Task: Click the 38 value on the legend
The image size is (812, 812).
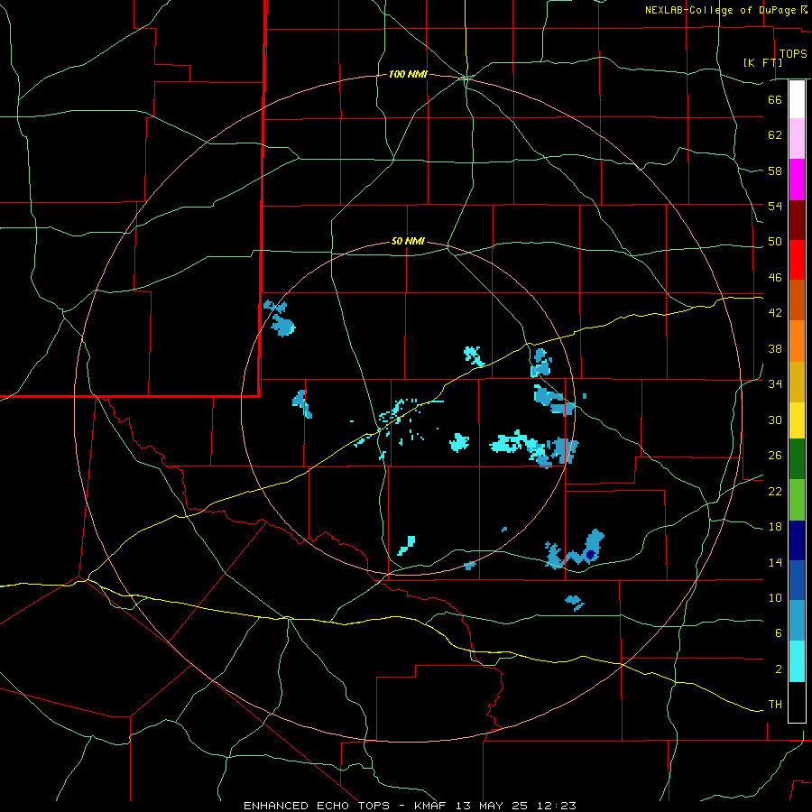Action: (x=775, y=348)
